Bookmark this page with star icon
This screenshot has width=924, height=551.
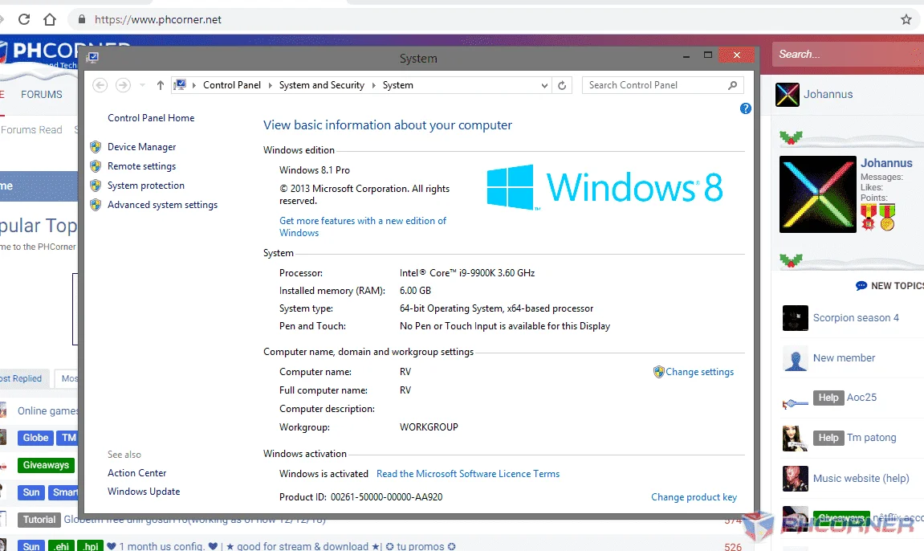click(906, 19)
